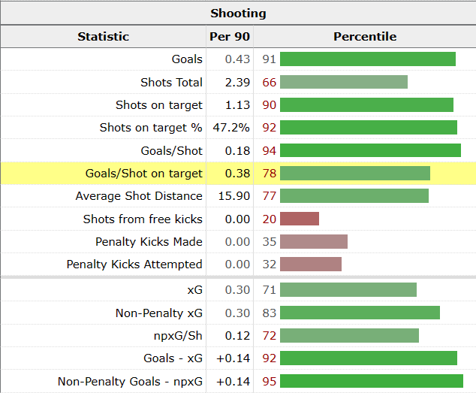Click the Average Shot Distance label

coord(139,196)
